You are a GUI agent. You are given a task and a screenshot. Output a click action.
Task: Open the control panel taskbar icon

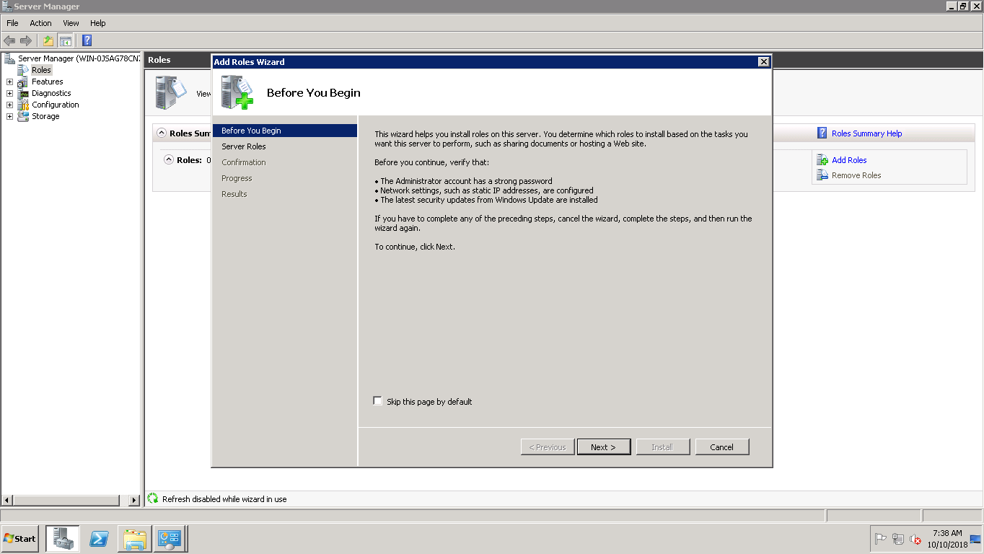tap(171, 538)
